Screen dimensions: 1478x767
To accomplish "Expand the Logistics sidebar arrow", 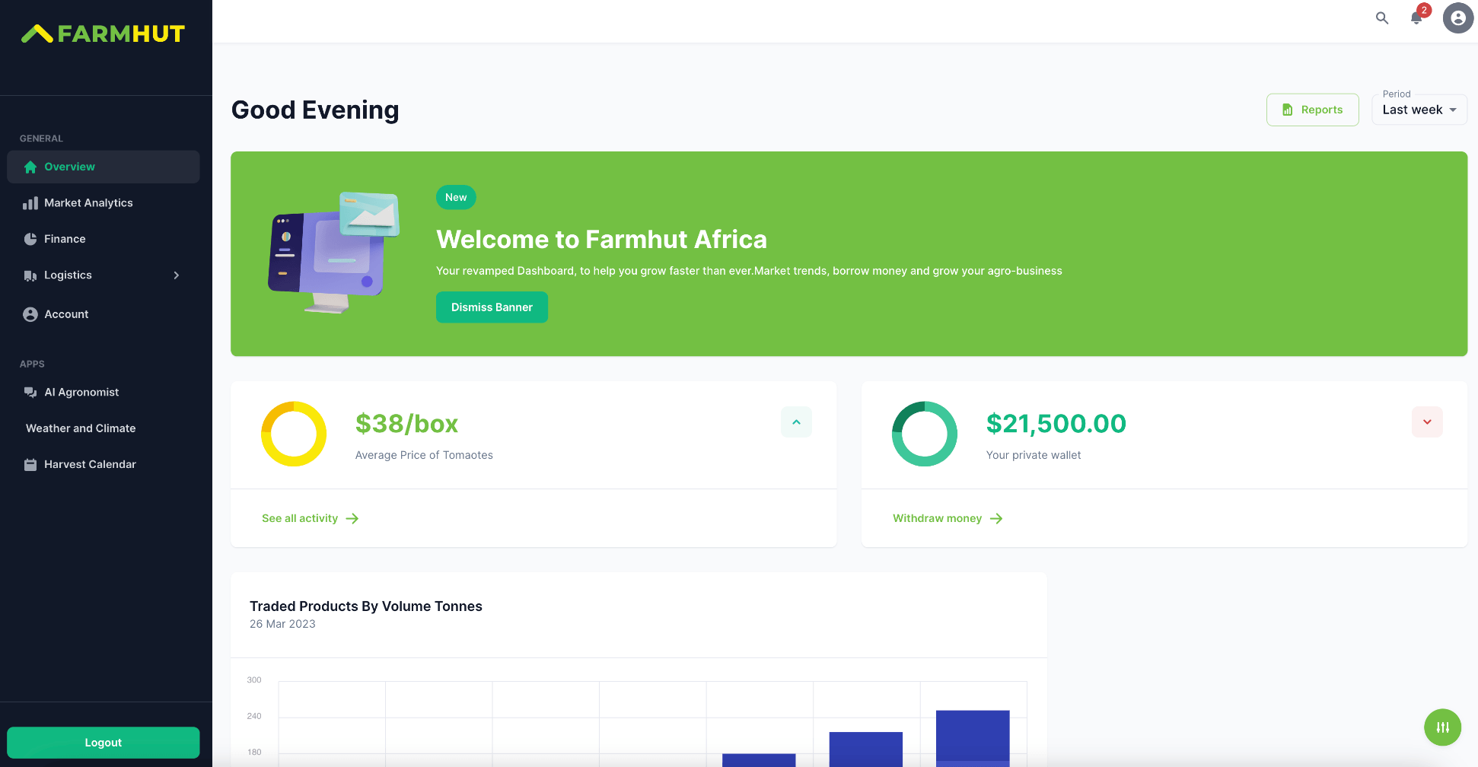I will pos(177,275).
